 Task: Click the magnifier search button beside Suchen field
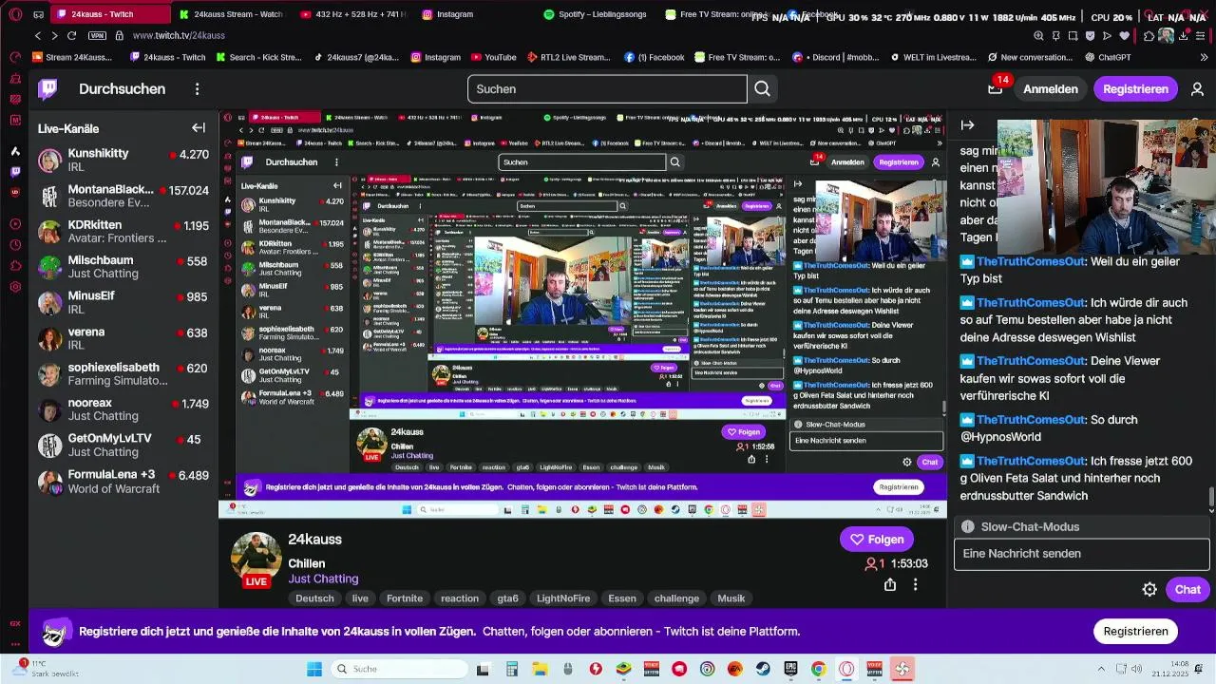(x=762, y=89)
